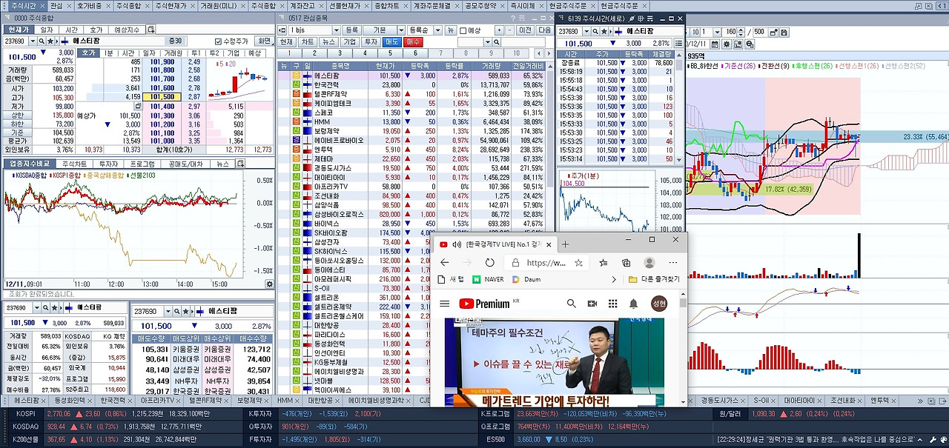The image size is (949, 448).
Task: Open browser collections icon
Action: [x=626, y=262]
